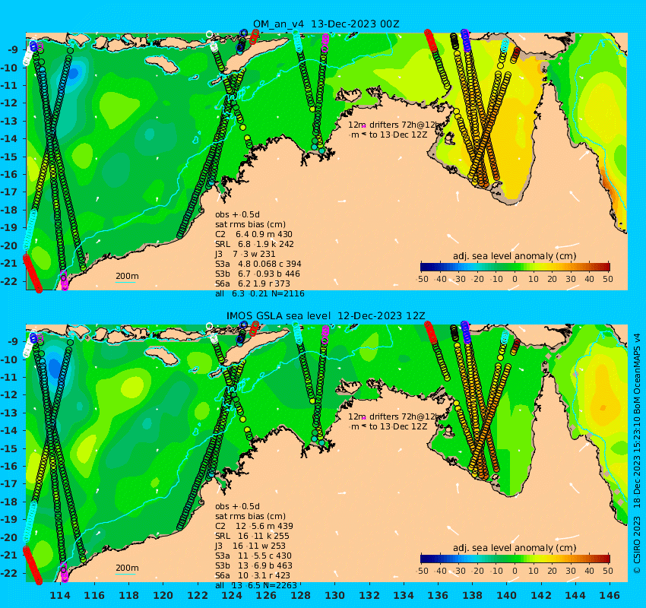Click summary line "all 6.3 0.21 N=2116"
Screen dimensions: 646x608
[260, 293]
